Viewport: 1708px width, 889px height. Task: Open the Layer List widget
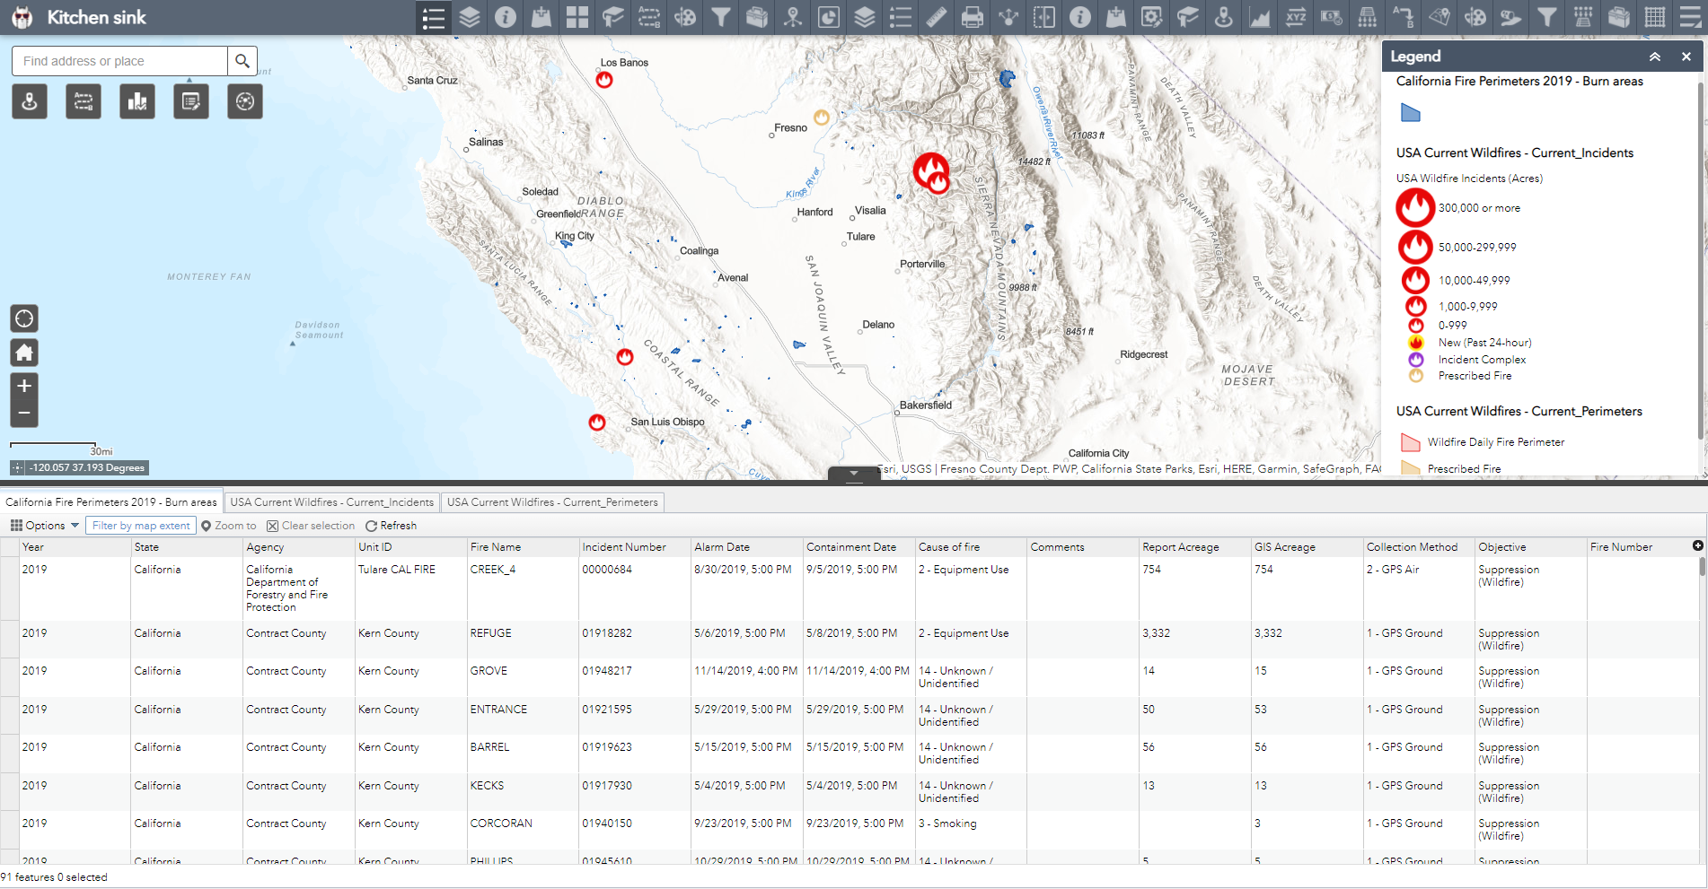469,17
